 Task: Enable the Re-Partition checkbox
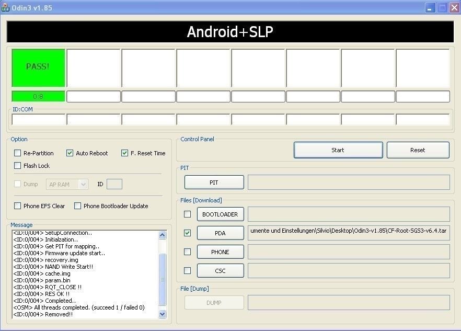18,153
